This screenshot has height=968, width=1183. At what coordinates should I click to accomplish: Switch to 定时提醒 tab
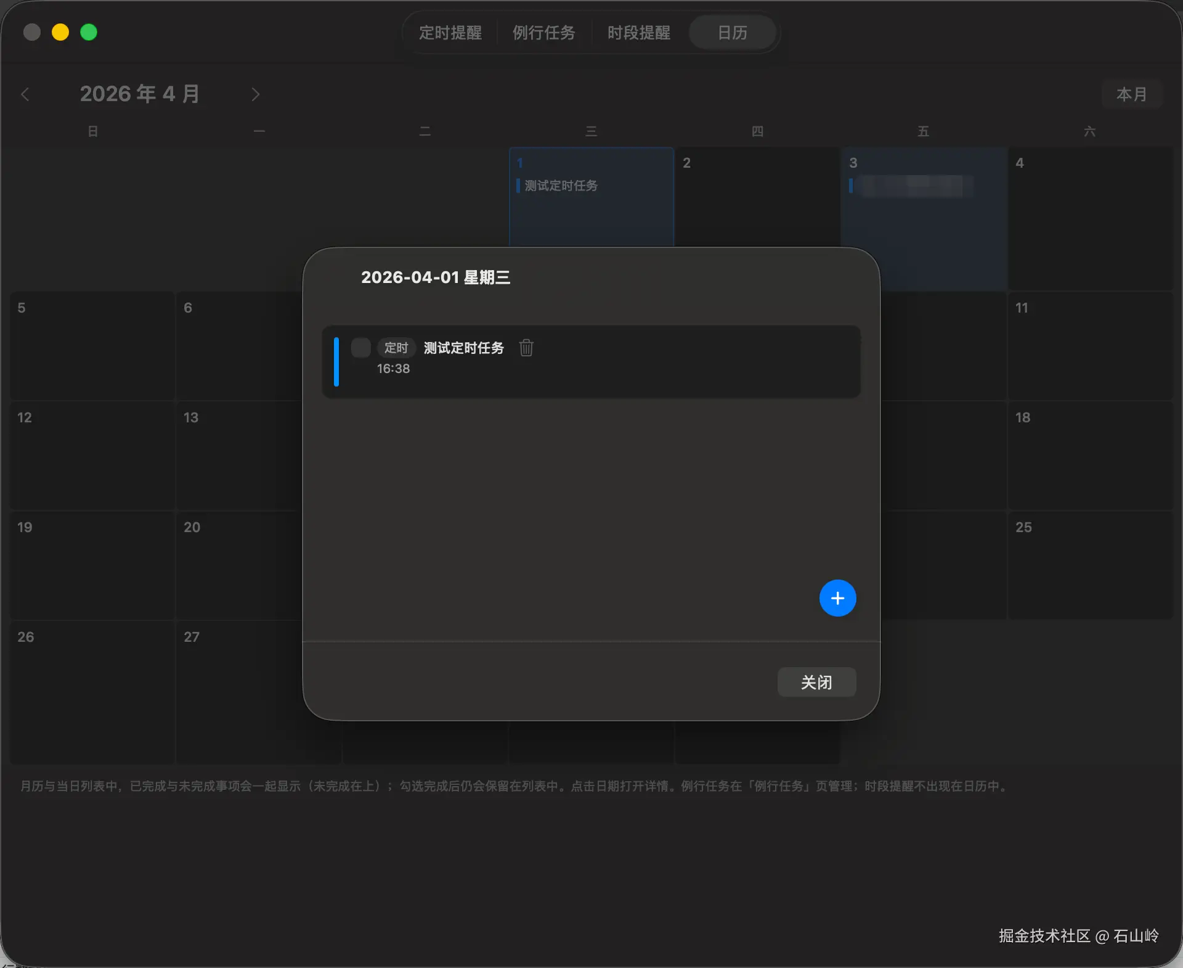pos(450,33)
